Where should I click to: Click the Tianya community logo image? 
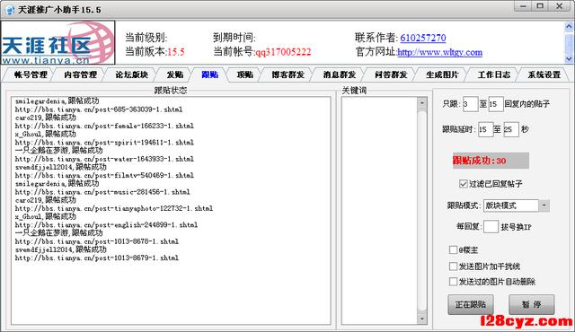click(57, 42)
